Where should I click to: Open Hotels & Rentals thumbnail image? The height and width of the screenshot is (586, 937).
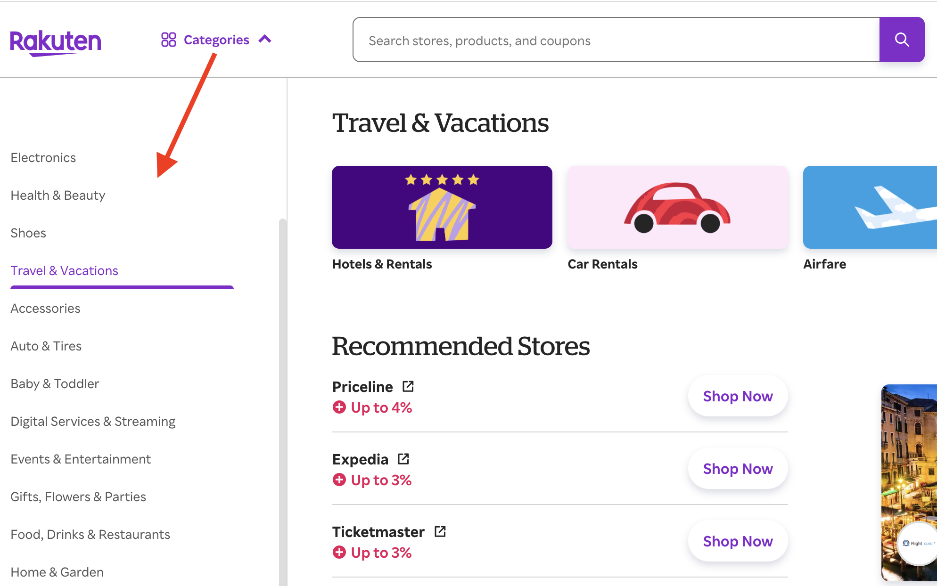pyautogui.click(x=442, y=207)
